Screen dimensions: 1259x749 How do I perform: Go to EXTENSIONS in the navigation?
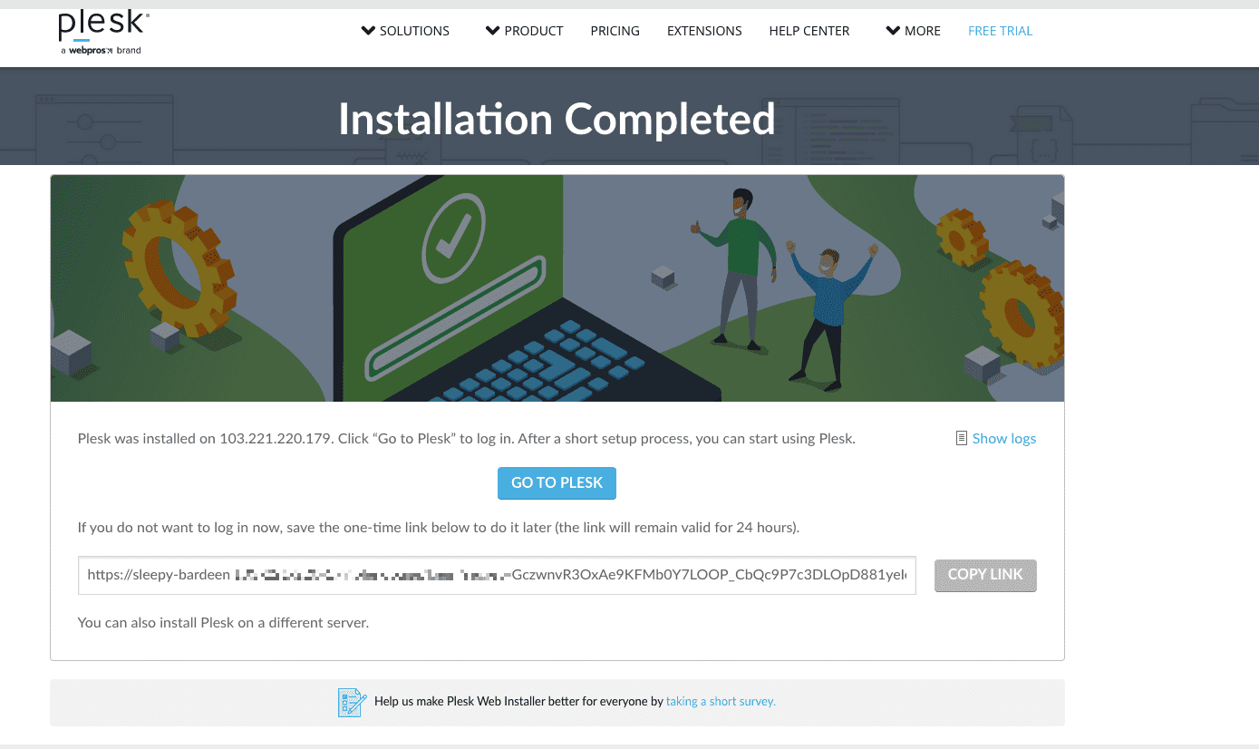click(704, 31)
